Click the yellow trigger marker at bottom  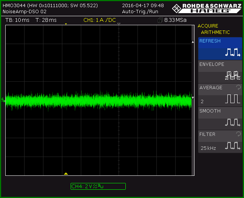pyautogui.click(x=66, y=174)
